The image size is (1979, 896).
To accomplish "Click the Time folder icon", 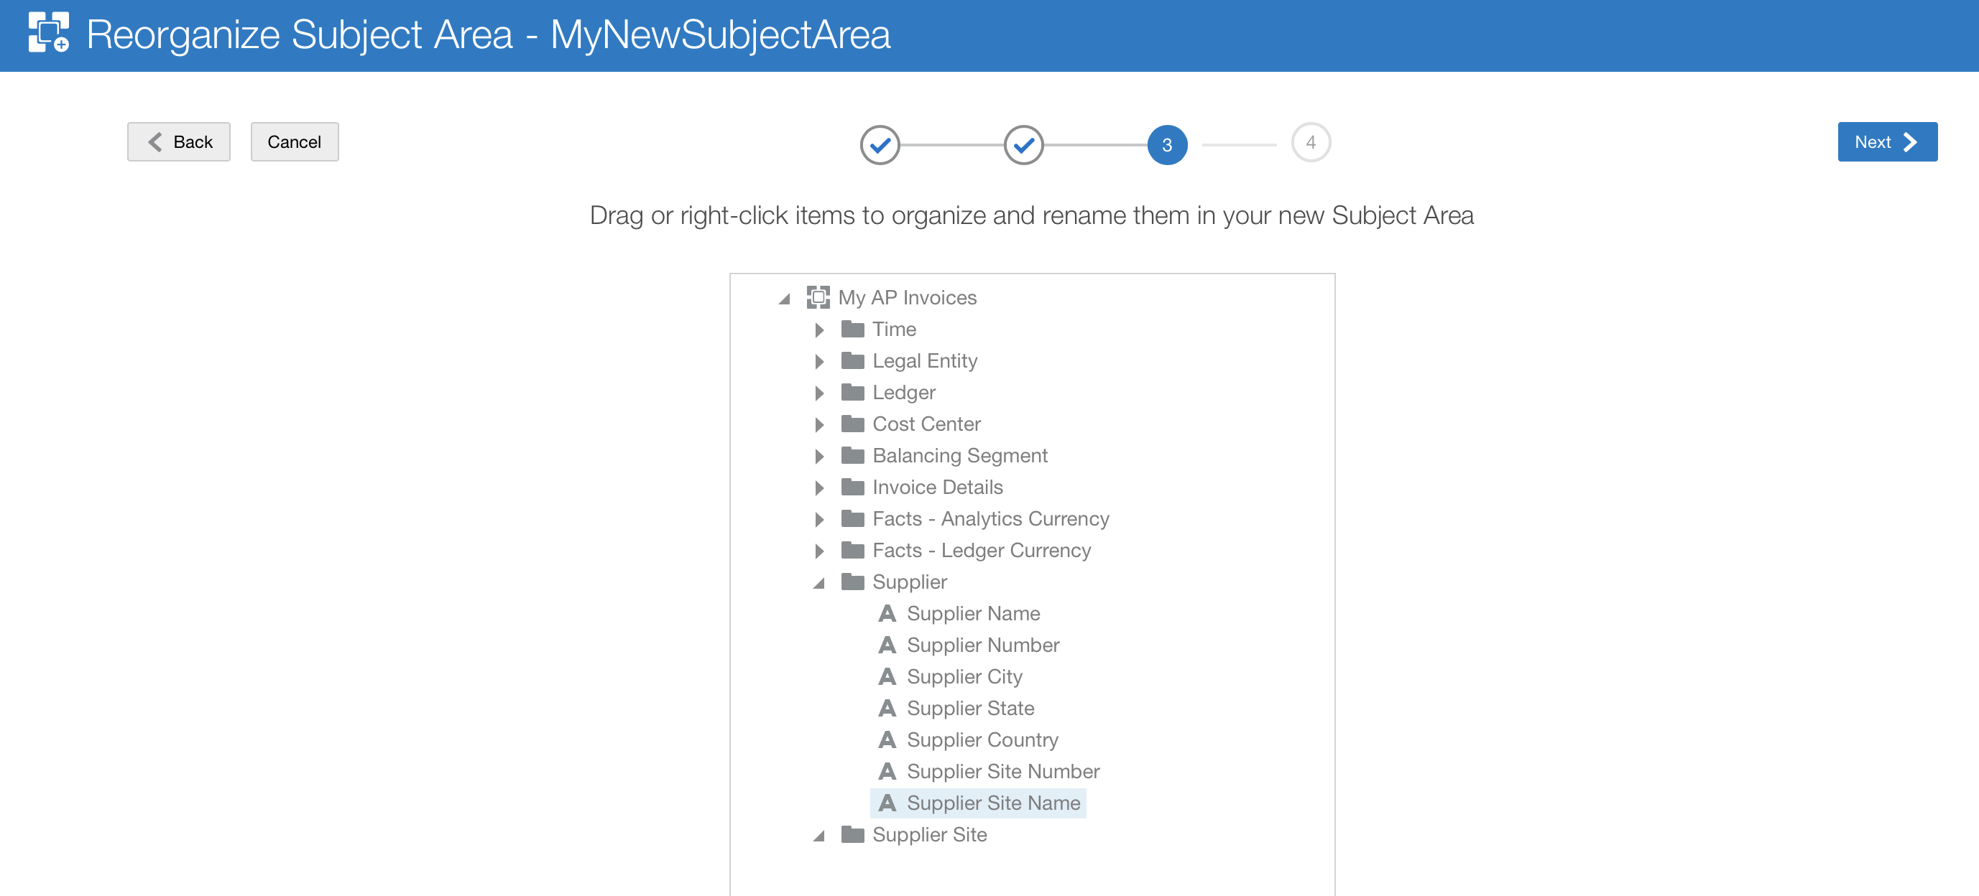I will click(x=852, y=330).
